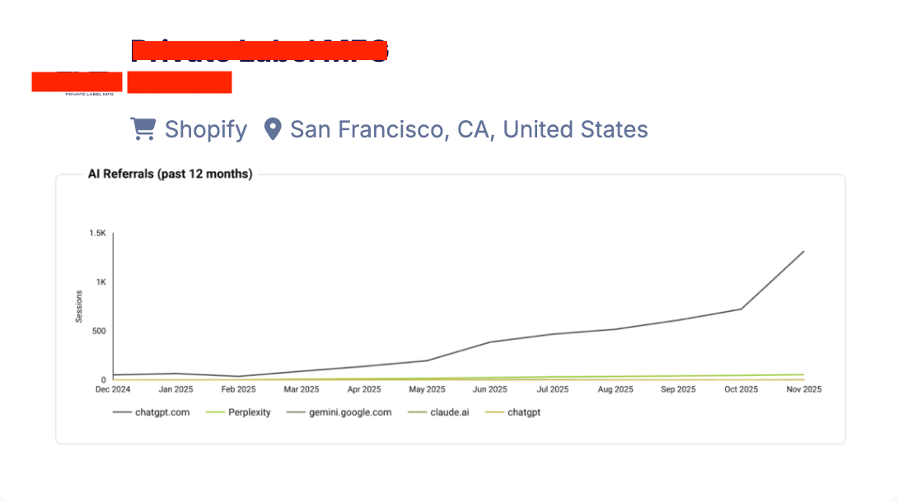Click the AI Referrals chart title
The width and height of the screenshot is (898, 502).
click(x=170, y=174)
